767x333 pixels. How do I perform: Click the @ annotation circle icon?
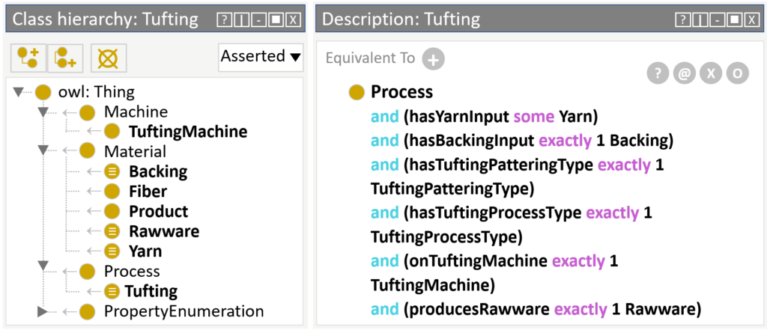click(x=685, y=74)
